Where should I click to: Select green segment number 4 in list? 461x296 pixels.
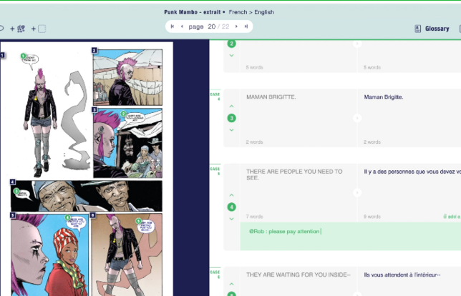(231, 207)
